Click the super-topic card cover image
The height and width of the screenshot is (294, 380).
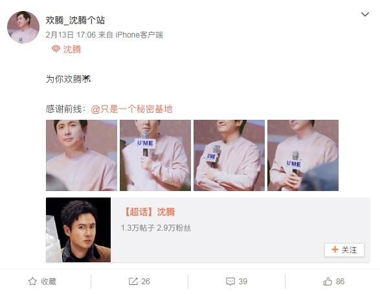(x=78, y=230)
